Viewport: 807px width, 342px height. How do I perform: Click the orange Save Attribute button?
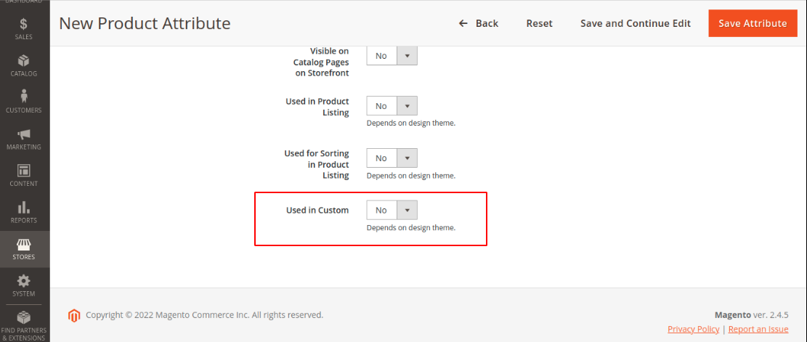click(x=752, y=23)
